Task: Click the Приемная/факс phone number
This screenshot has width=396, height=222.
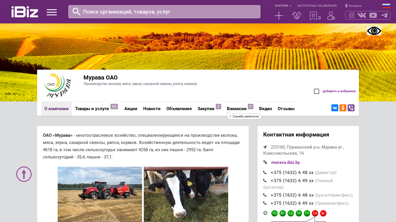Action: (292, 203)
